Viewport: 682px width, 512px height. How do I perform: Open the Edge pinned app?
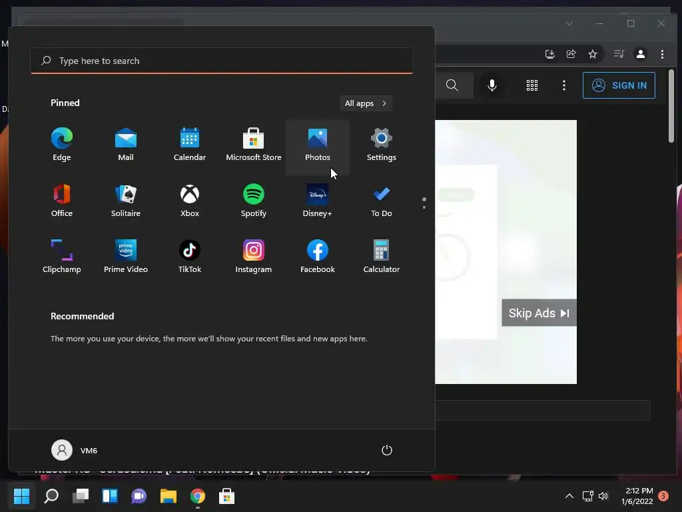pyautogui.click(x=62, y=145)
